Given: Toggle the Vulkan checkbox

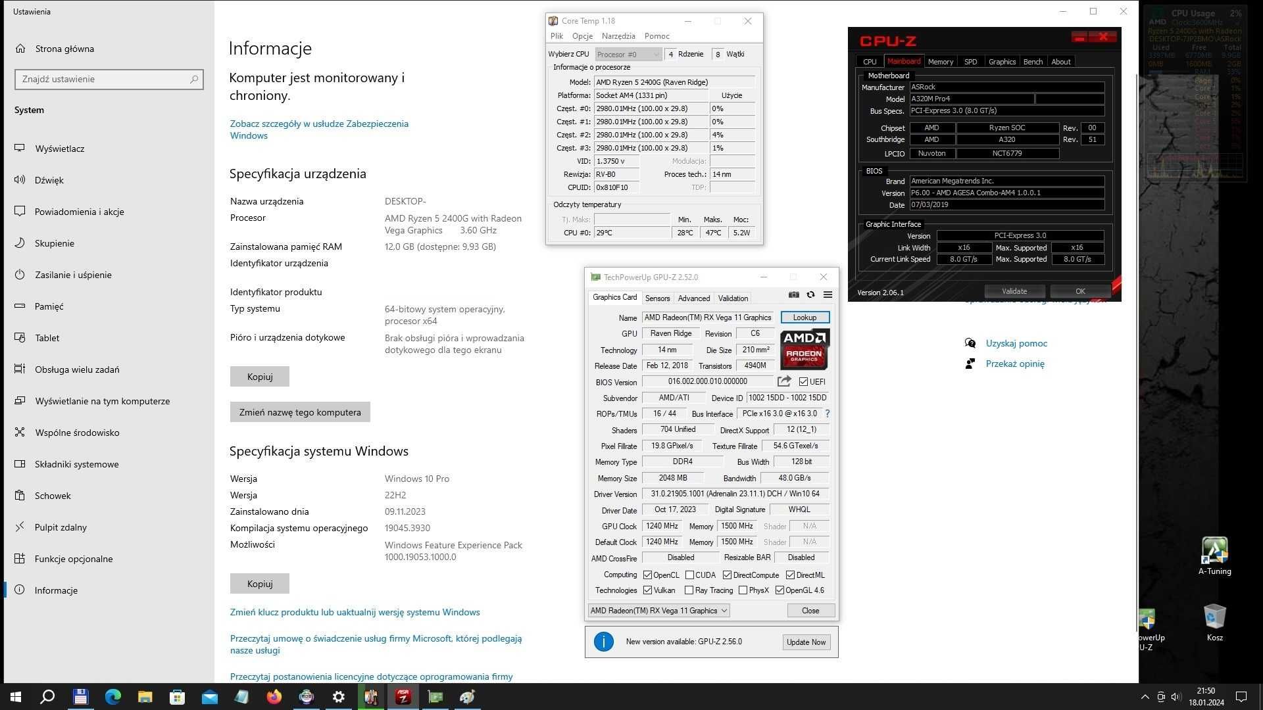Looking at the screenshot, I should 647,590.
